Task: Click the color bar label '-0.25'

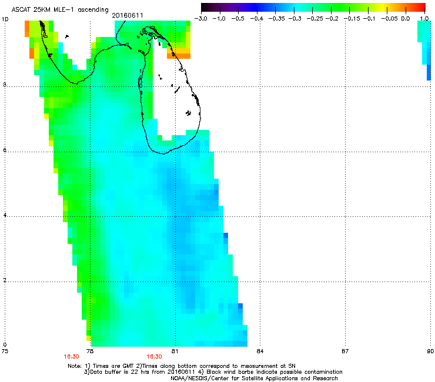Action: [x=315, y=19]
